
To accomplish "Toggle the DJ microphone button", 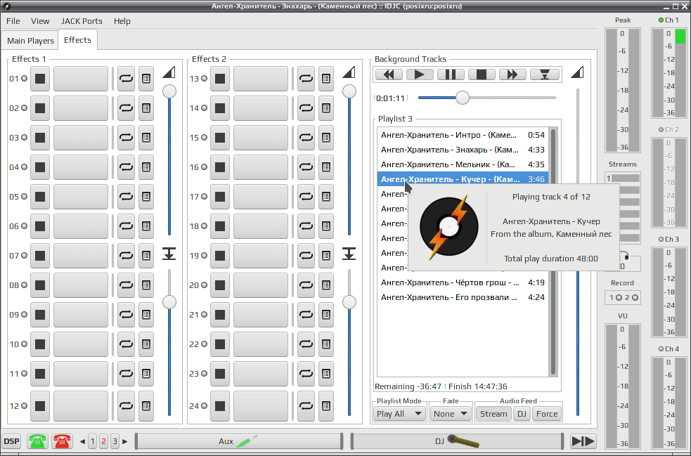I will [457, 441].
